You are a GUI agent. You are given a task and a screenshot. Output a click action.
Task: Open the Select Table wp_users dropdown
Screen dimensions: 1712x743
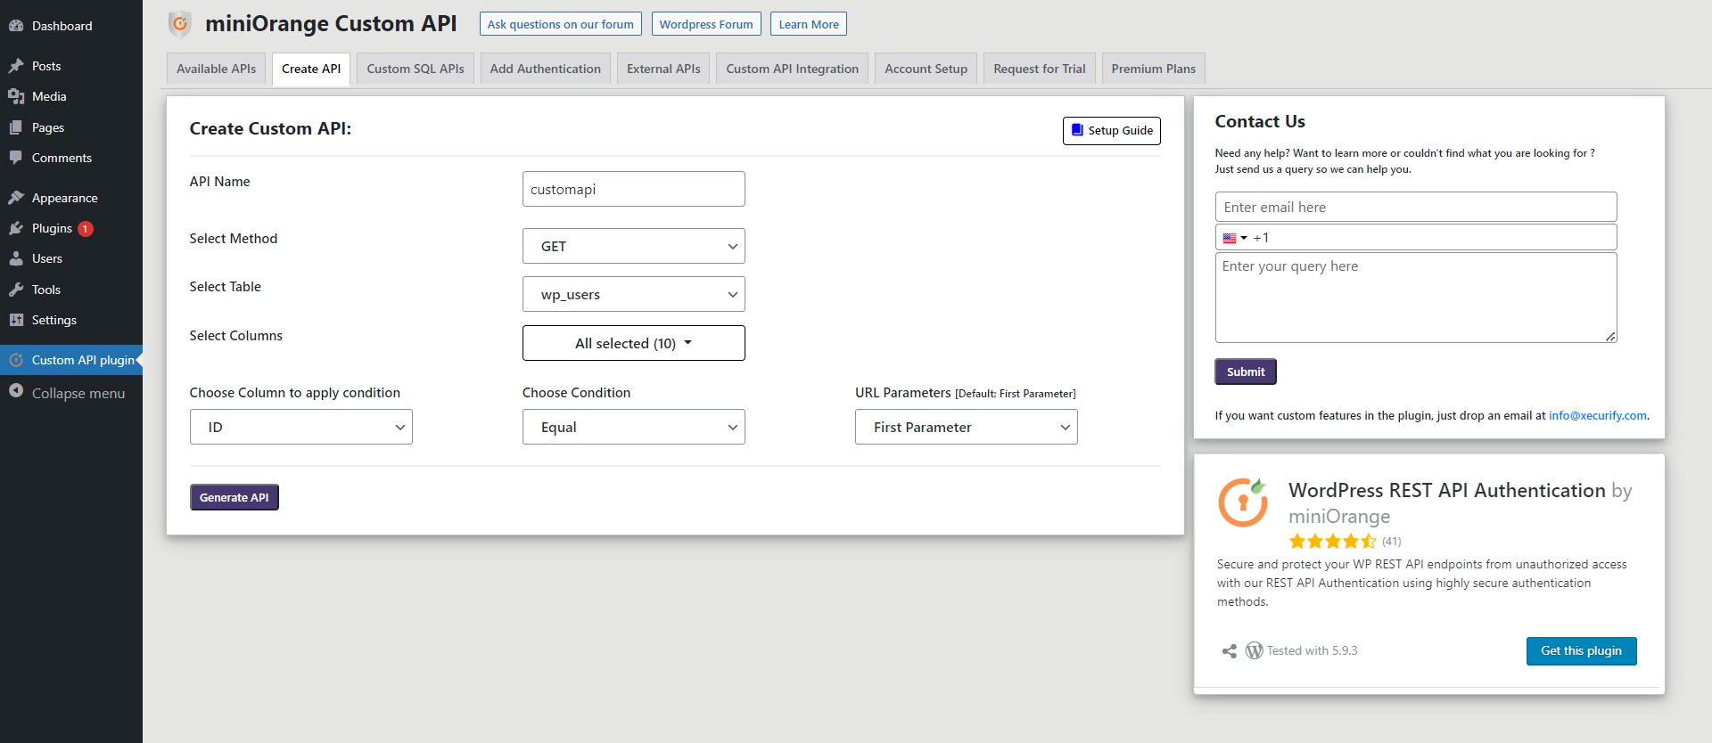(x=634, y=294)
